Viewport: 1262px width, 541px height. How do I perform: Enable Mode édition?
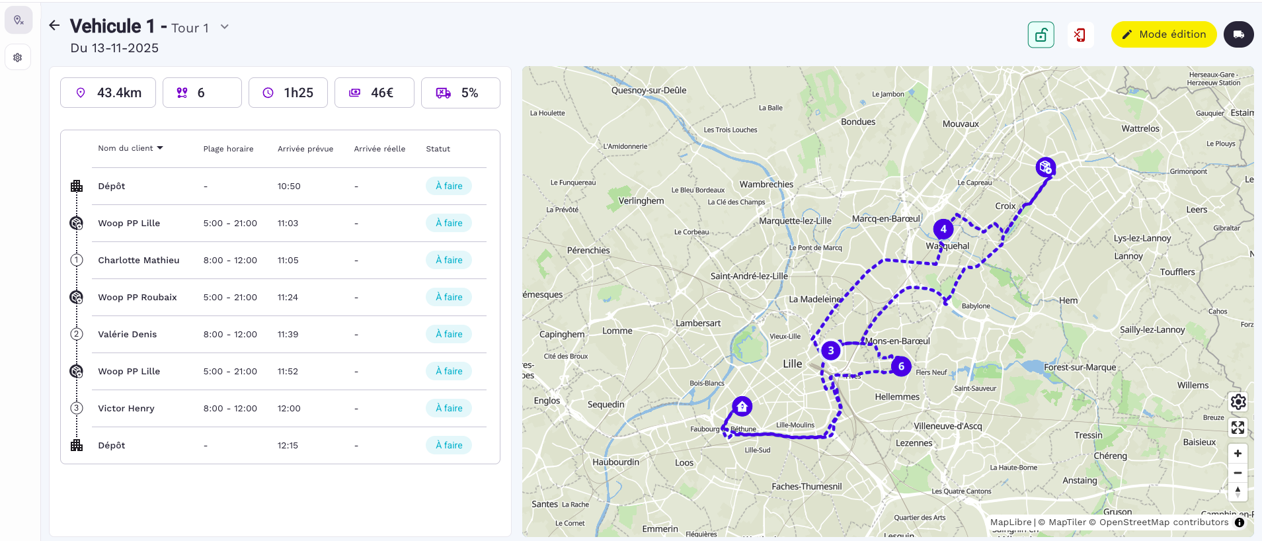click(x=1163, y=34)
